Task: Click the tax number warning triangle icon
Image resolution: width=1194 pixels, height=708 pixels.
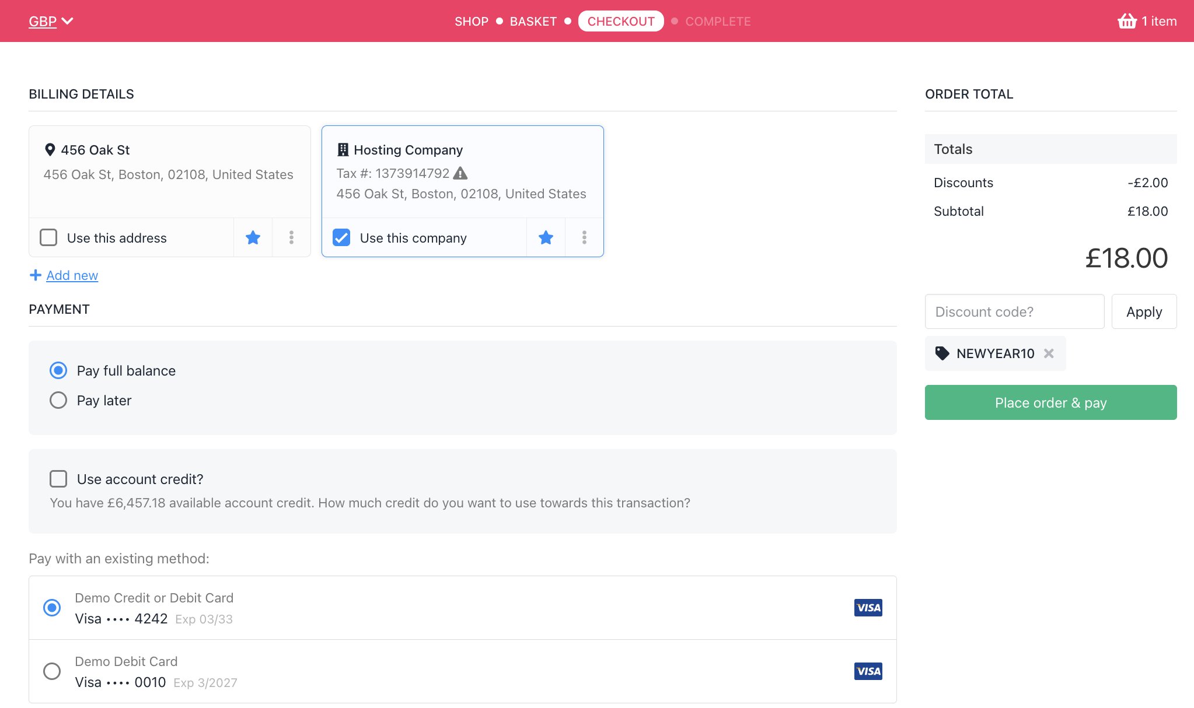Action: [460, 173]
